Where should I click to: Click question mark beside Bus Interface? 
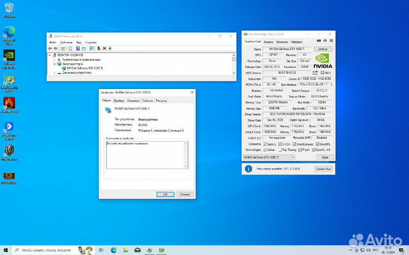pyautogui.click(x=331, y=84)
